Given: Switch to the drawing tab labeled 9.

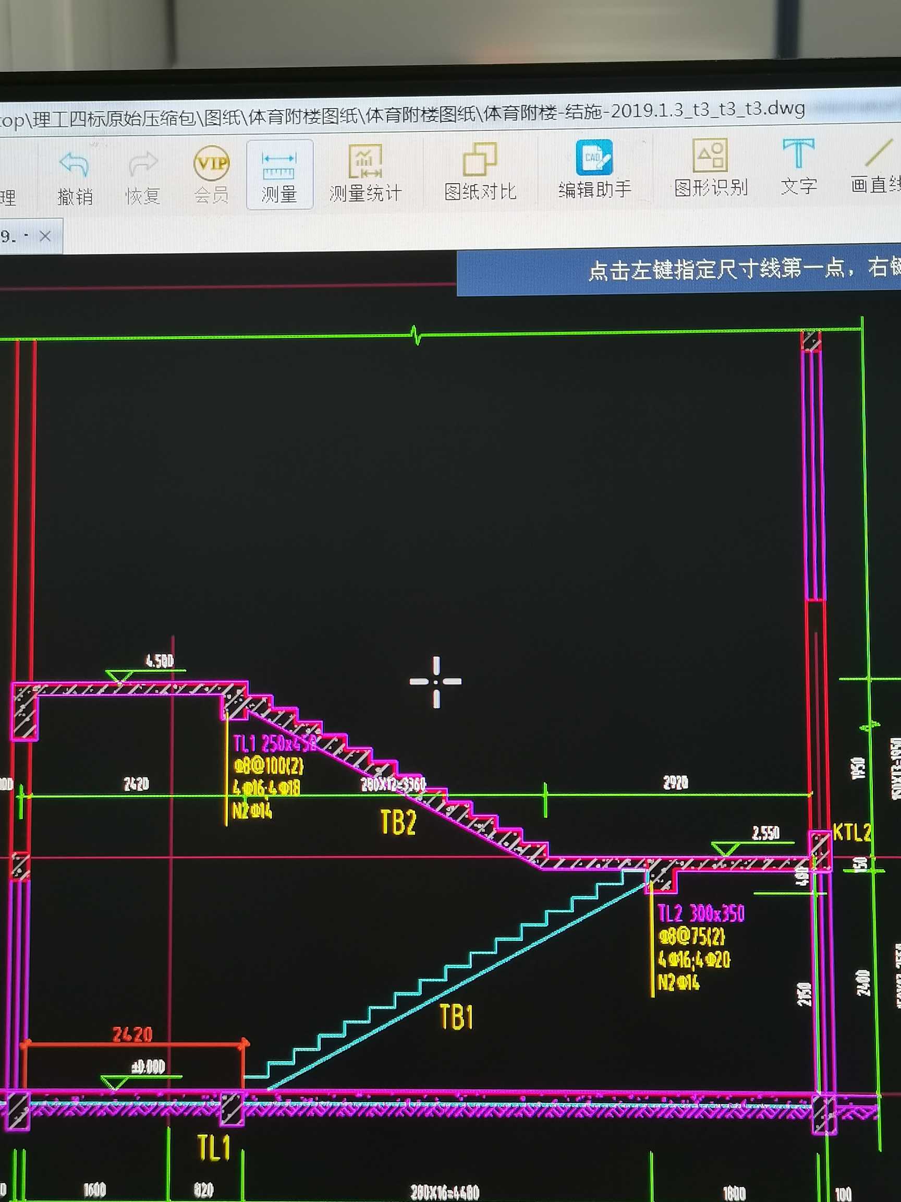Looking at the screenshot, I should 31,236.
